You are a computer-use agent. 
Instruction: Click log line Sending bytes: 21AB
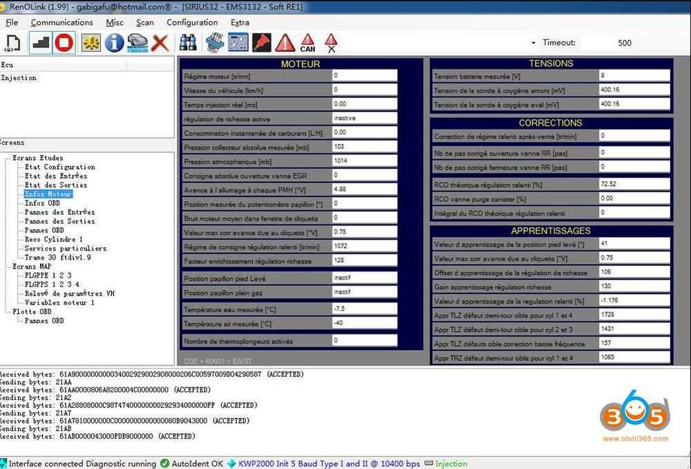click(36, 428)
